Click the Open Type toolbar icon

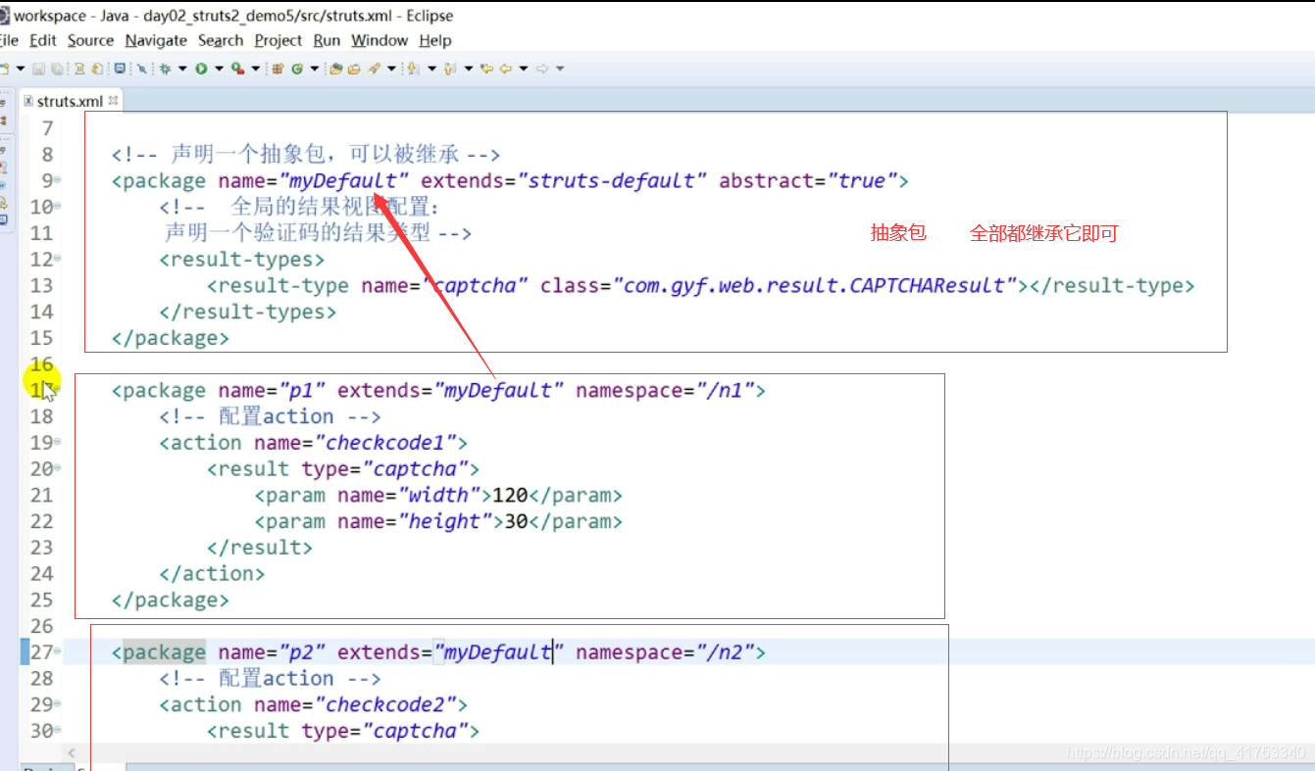335,69
